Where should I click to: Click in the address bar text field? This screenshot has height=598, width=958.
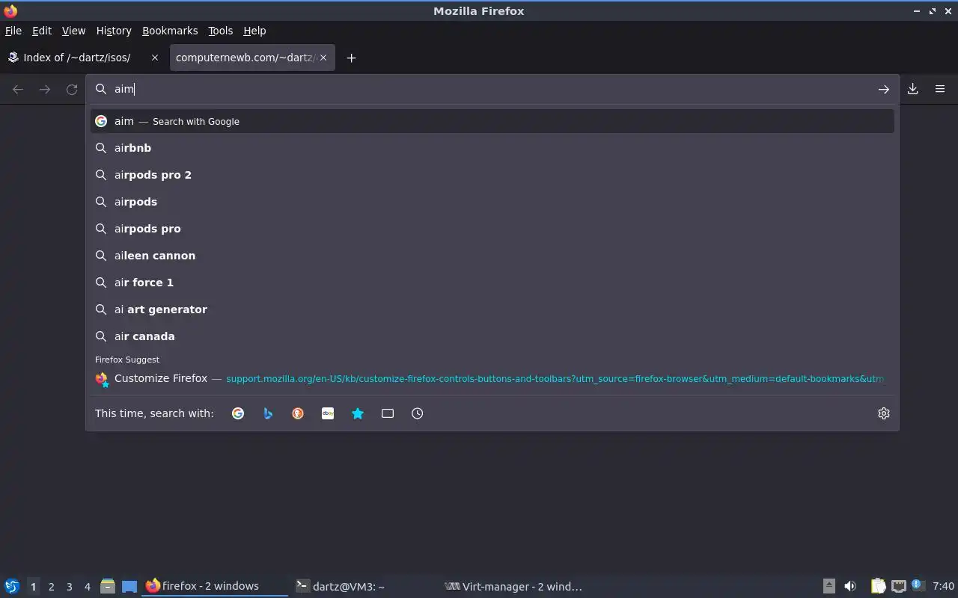point(494,89)
